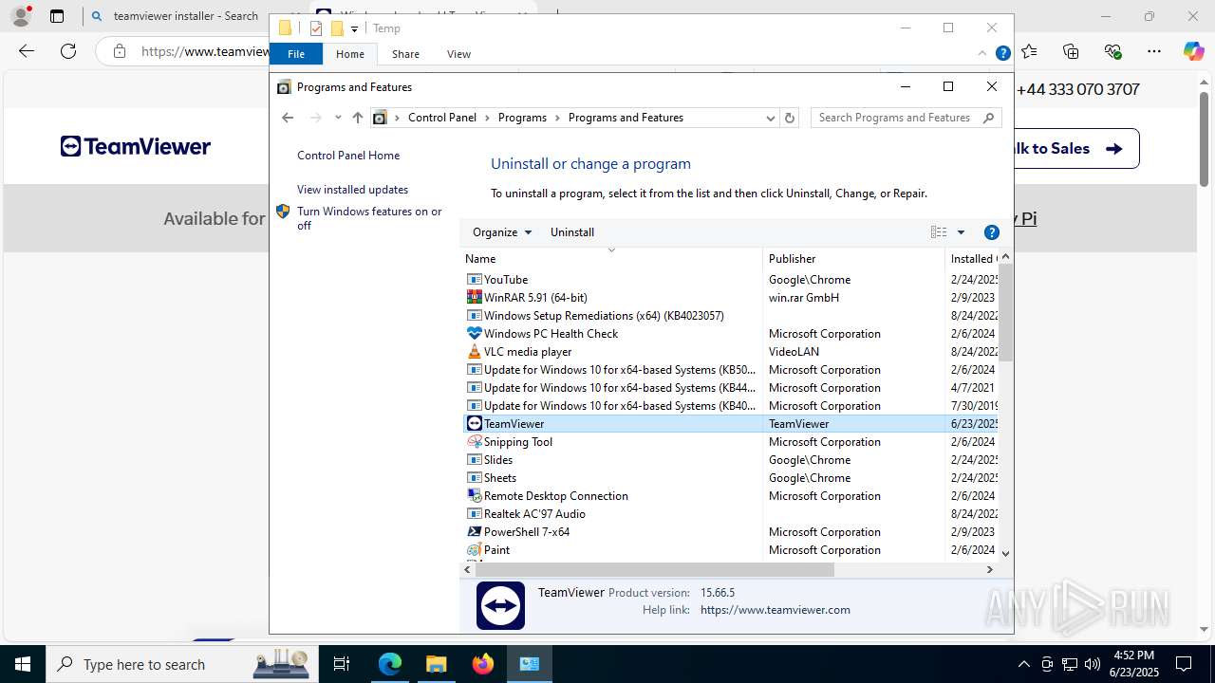Open View installed updates link

pos(352,190)
